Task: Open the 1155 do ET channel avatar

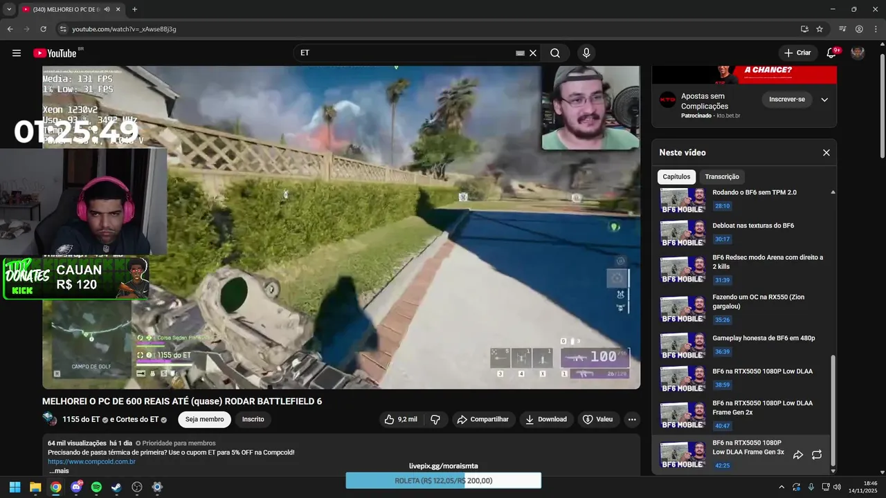Action: pyautogui.click(x=50, y=419)
